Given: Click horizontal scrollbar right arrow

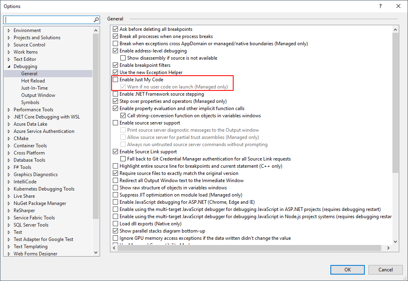Looking at the screenshot, I should pos(388,248).
